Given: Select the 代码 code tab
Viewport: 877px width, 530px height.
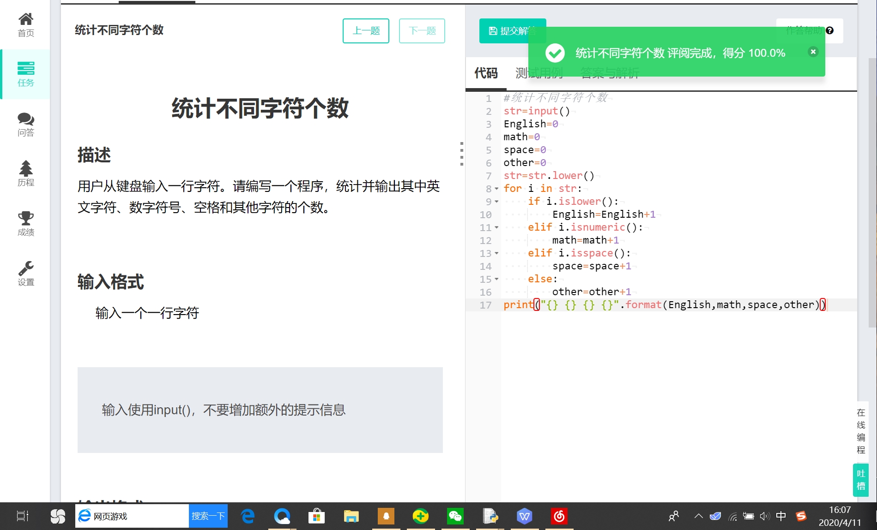Looking at the screenshot, I should (486, 73).
